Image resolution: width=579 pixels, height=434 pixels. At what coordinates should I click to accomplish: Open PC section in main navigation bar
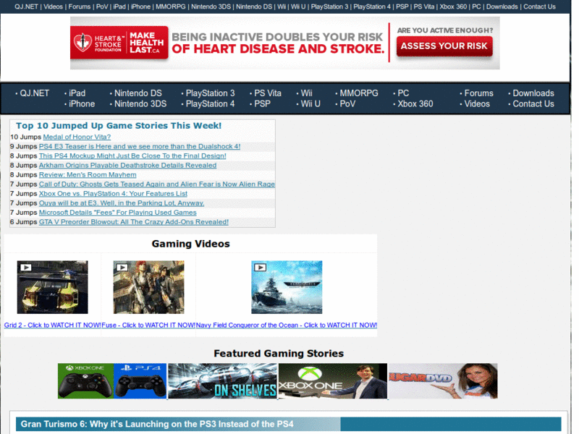pos(403,93)
